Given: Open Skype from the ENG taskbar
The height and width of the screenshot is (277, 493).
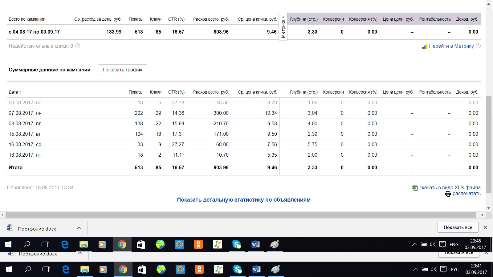Looking at the screenshot, I should point(237,244).
